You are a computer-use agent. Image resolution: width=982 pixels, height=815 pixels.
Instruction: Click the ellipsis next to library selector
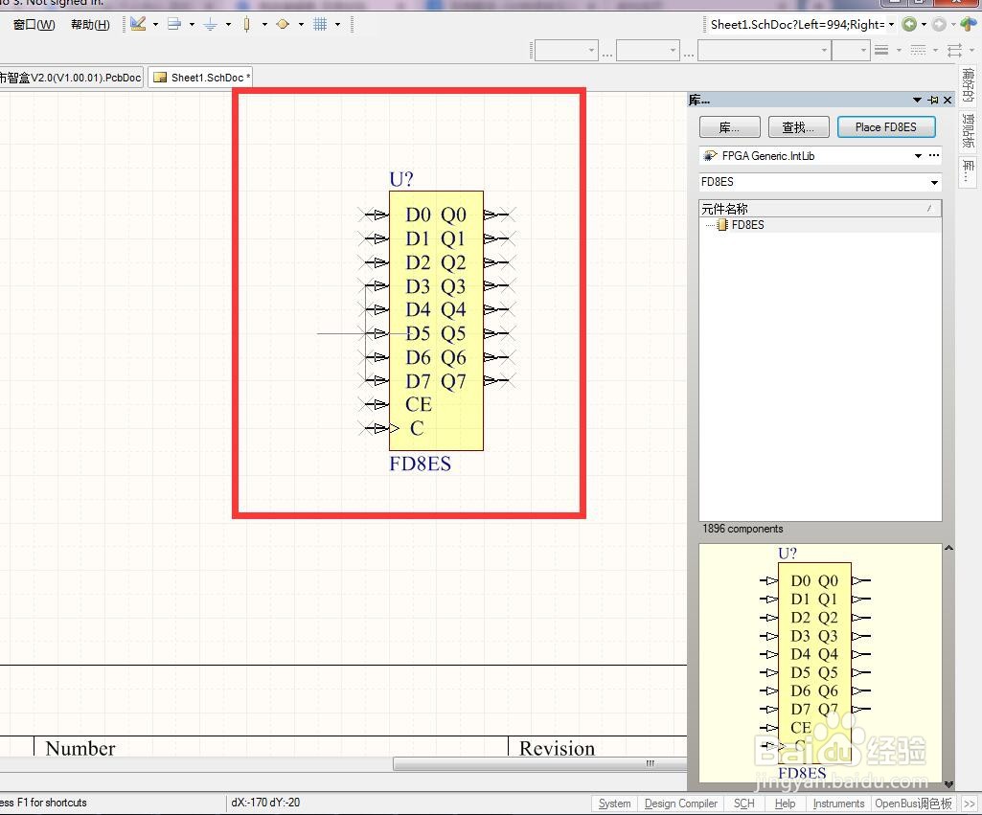tap(934, 155)
